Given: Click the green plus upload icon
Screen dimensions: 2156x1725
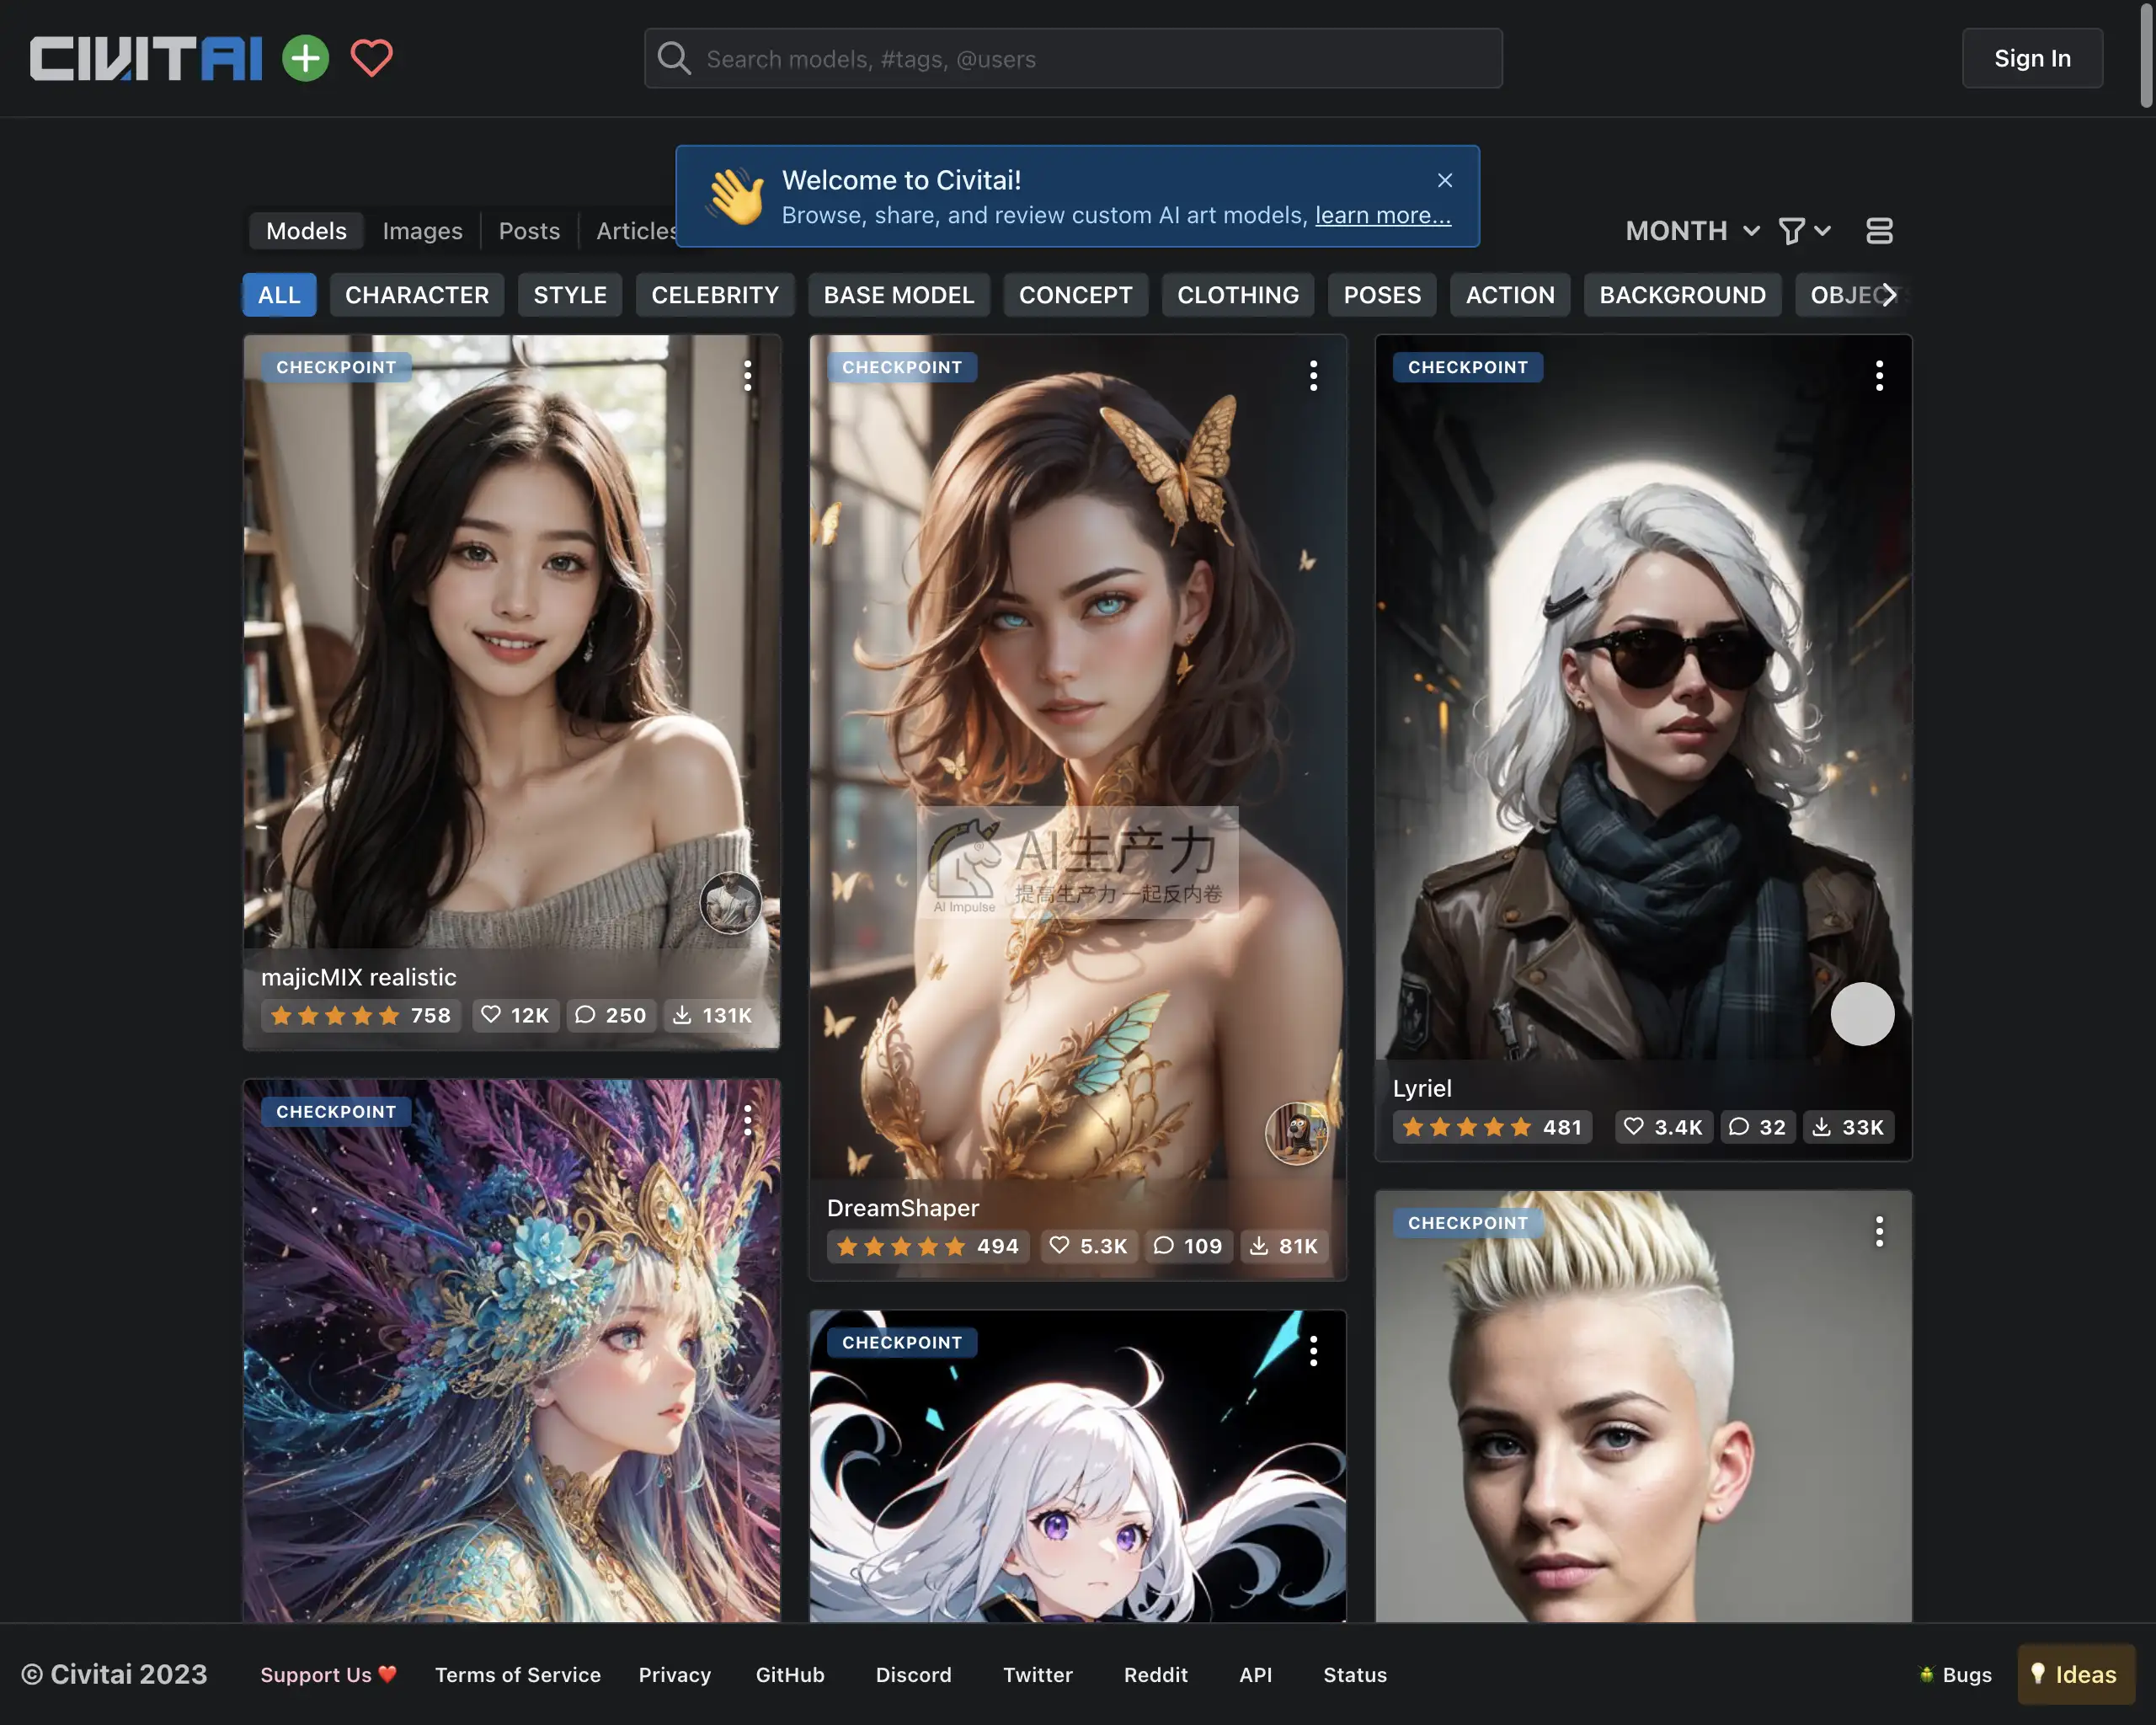Looking at the screenshot, I should tap(306, 58).
